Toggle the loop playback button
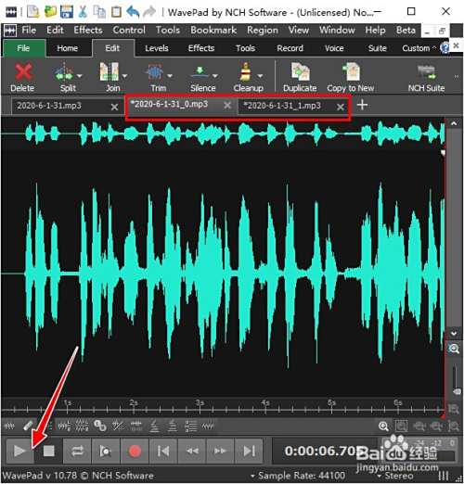The image size is (464, 484). click(77, 451)
